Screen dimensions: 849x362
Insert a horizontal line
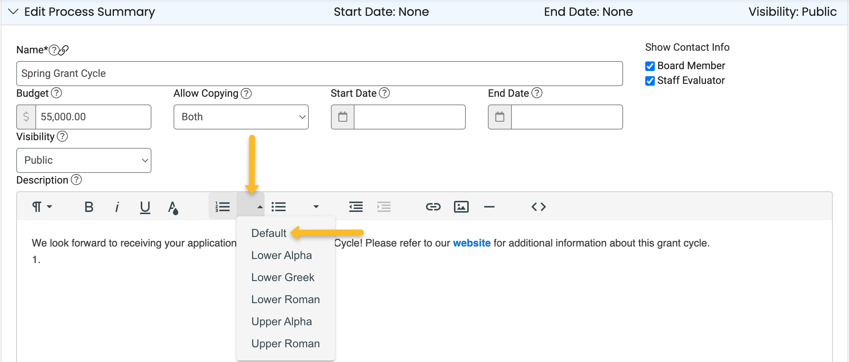coord(489,207)
